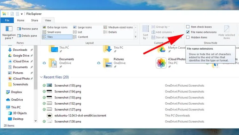239x135 pixels.
Task: Click Downloads pin icon in navigation pane
Action: pyautogui.click(x=32, y=50)
